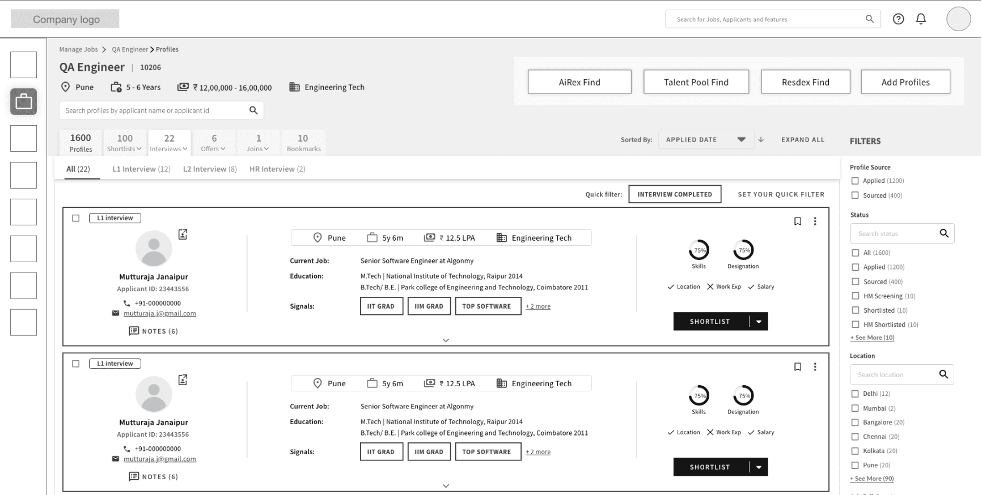Open Notes (6) on first candidate

(x=153, y=331)
